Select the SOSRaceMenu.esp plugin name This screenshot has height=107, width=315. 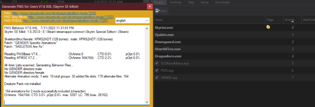(175, 64)
